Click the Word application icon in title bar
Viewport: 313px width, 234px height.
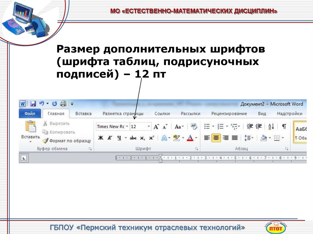coord(22,104)
